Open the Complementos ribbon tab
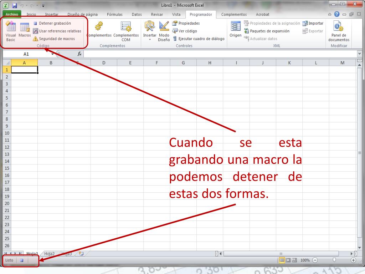 (x=234, y=14)
